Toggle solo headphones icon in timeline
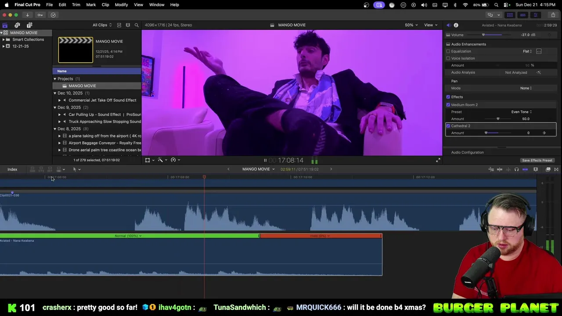The width and height of the screenshot is (562, 316). point(516,169)
